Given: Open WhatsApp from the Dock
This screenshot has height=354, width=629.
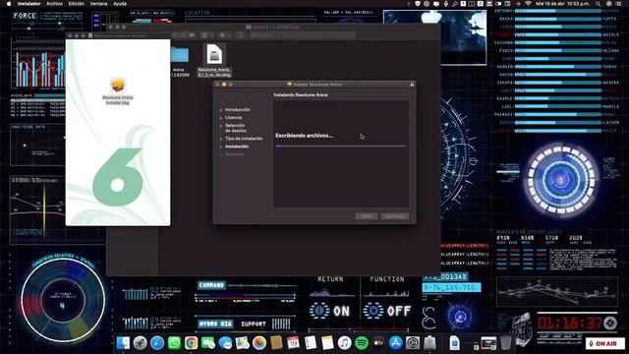Looking at the screenshot, I should pos(174,343).
